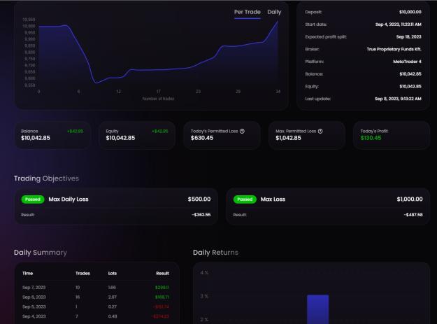Viewport: 437px width, 324px height.
Task: Select the Passed badge for Max Daily Loss
Action: click(33, 199)
